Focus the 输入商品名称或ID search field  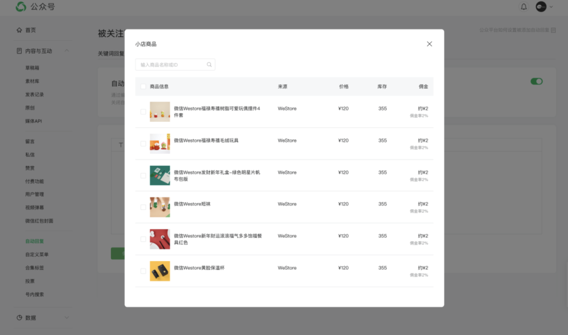click(175, 65)
